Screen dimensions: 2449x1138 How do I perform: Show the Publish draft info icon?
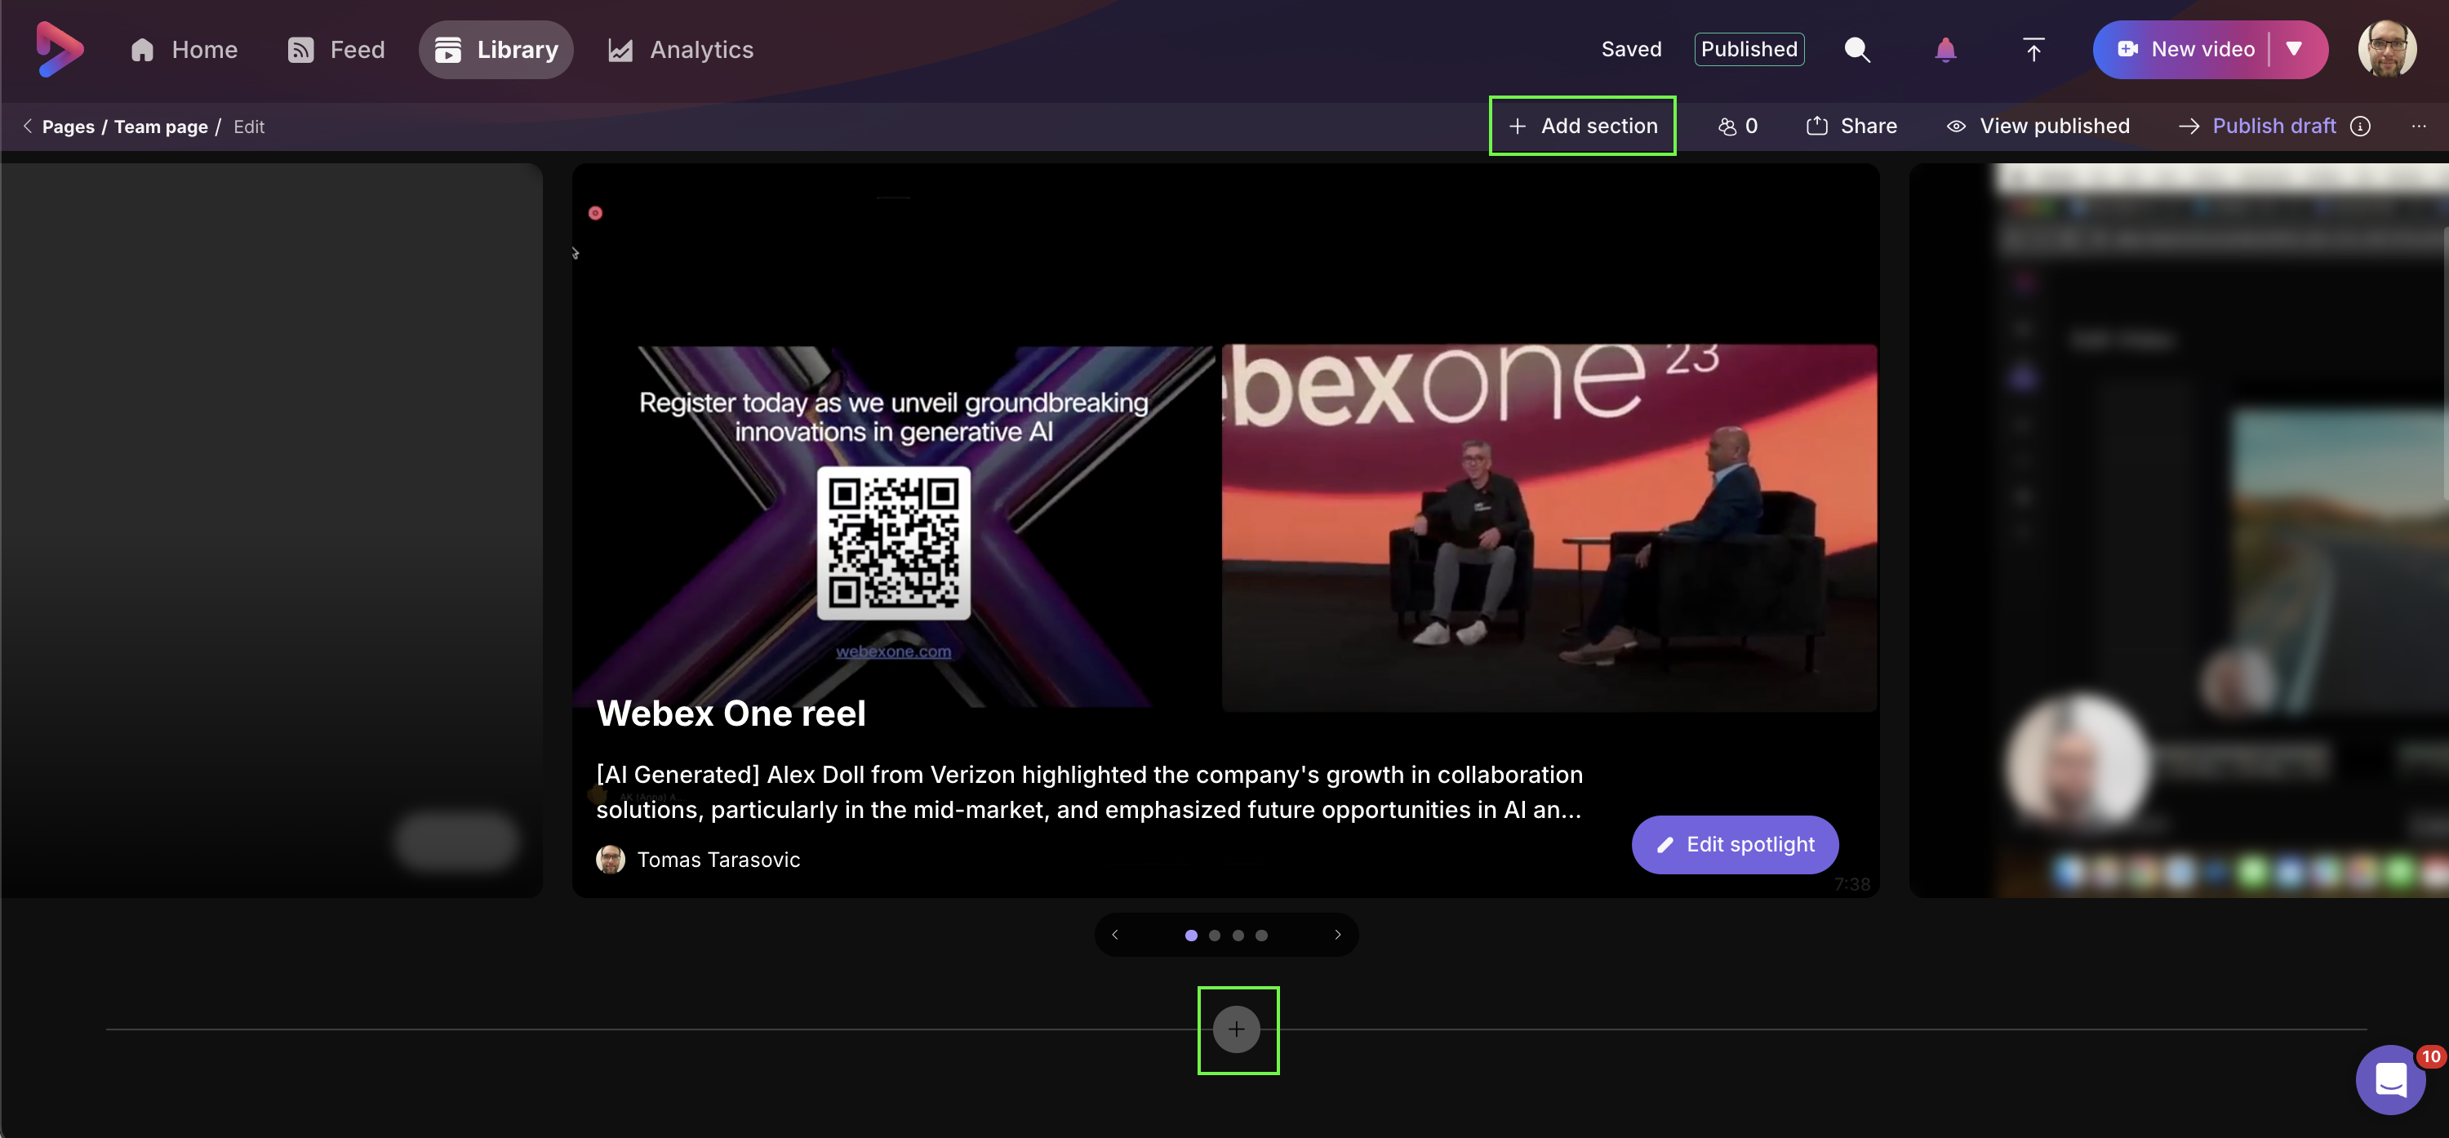click(2361, 127)
